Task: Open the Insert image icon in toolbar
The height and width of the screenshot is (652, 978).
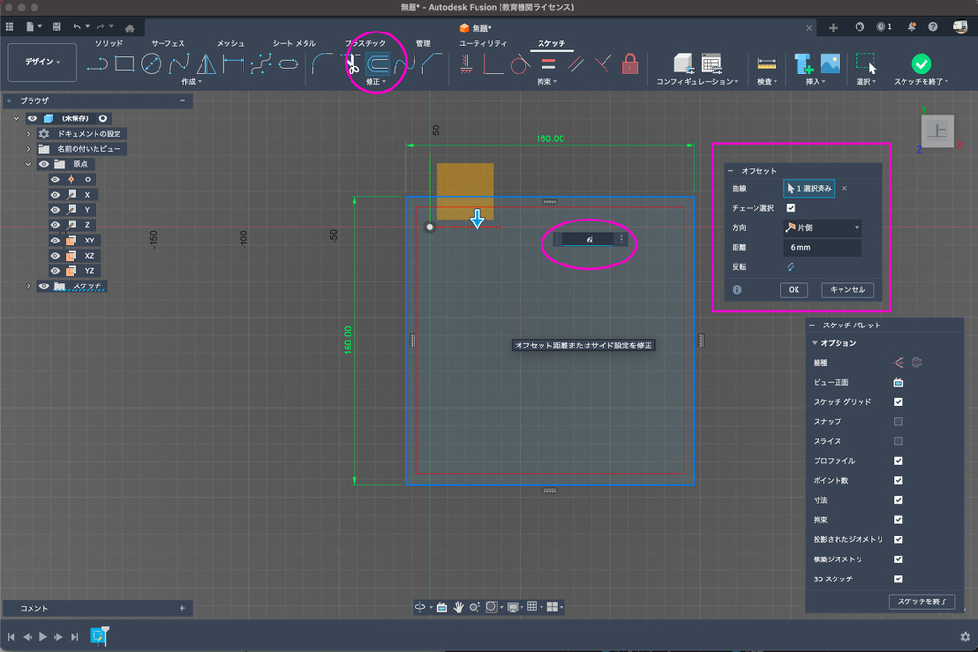Action: click(830, 64)
